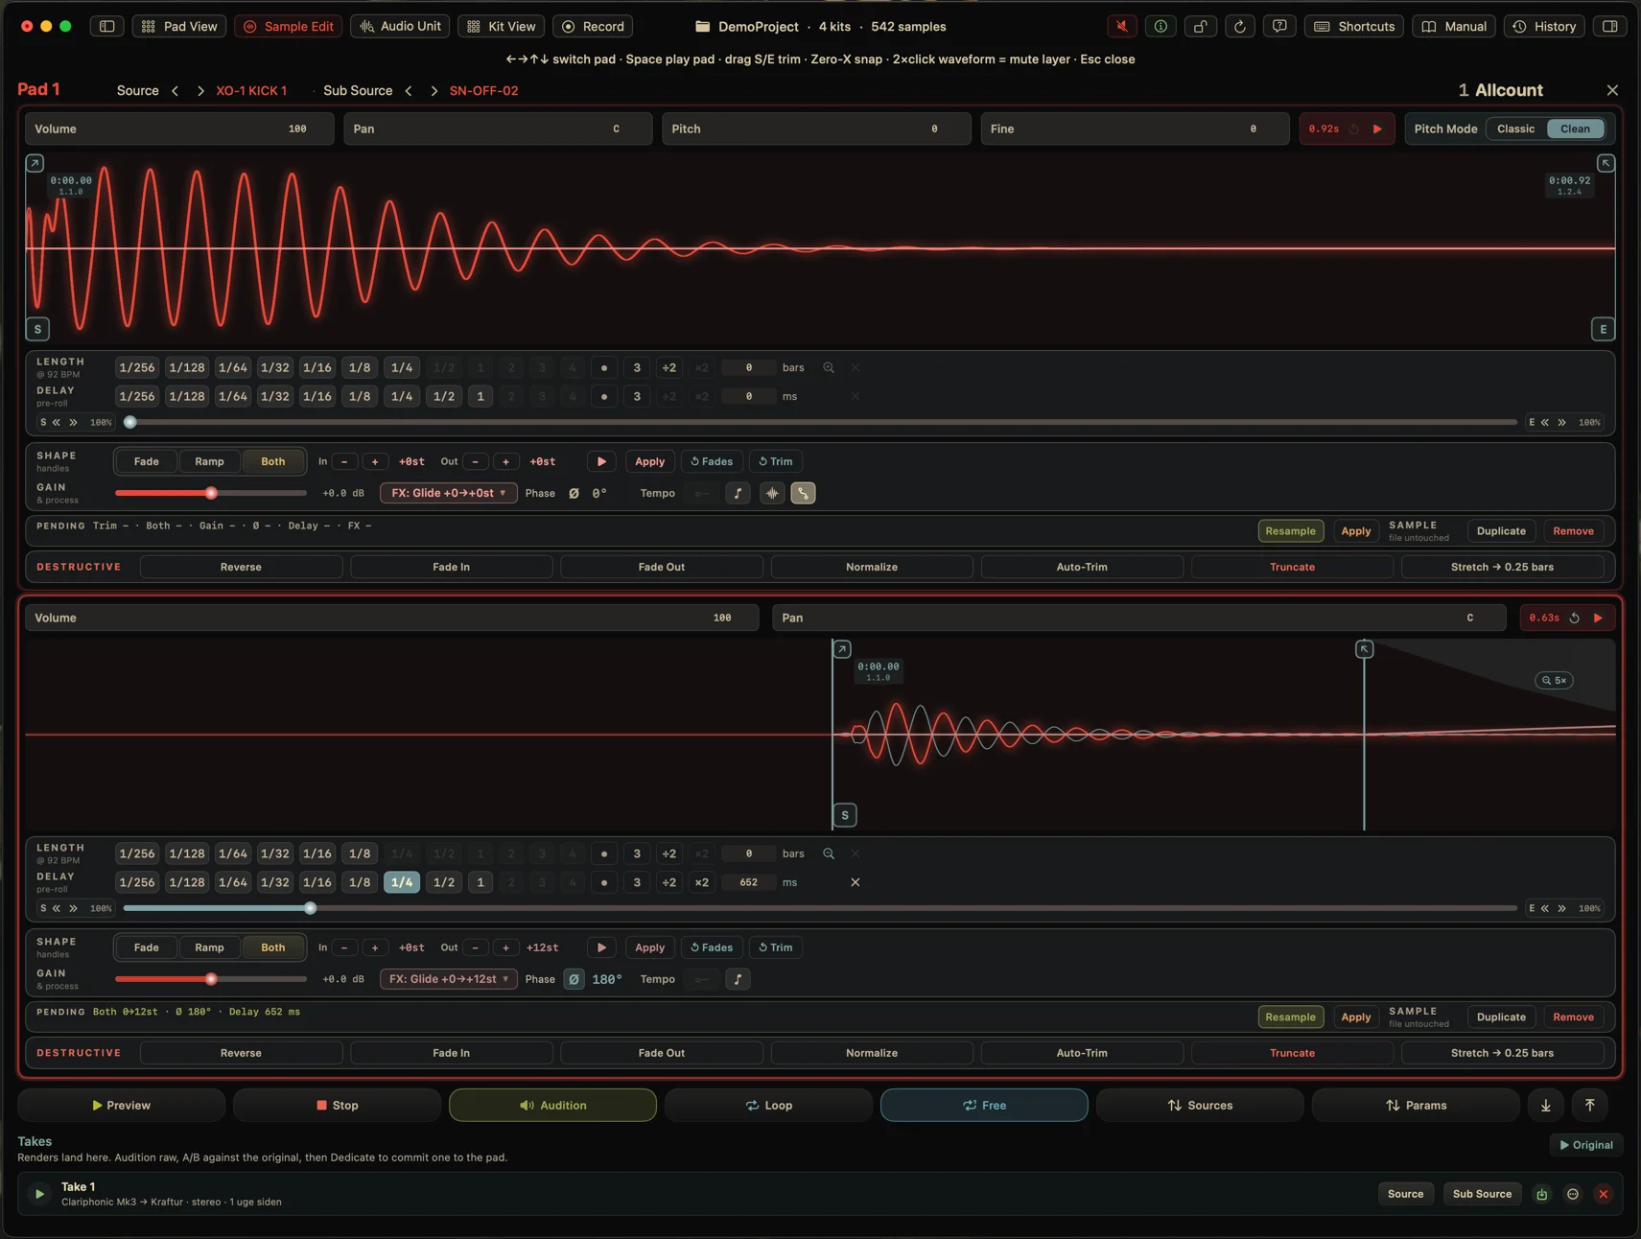Adjust the bottom layer's delay position slider

820,908
